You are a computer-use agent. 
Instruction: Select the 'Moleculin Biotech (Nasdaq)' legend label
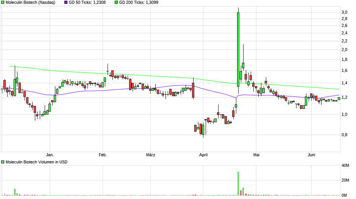(x=30, y=3)
